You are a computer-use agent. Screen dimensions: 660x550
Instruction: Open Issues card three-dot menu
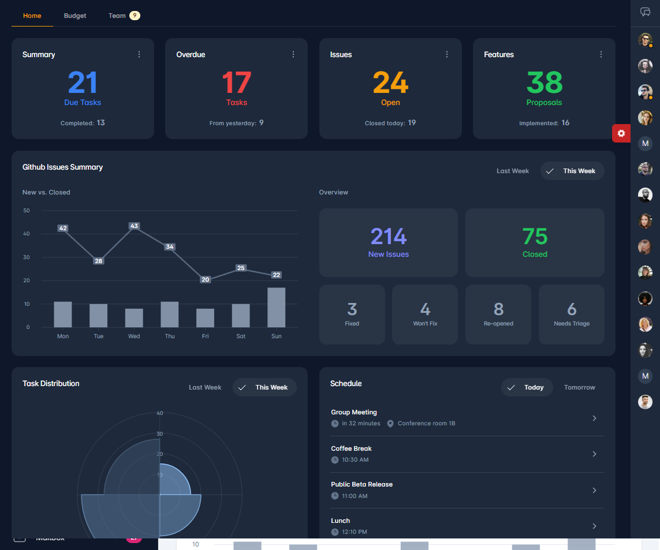pyautogui.click(x=447, y=54)
